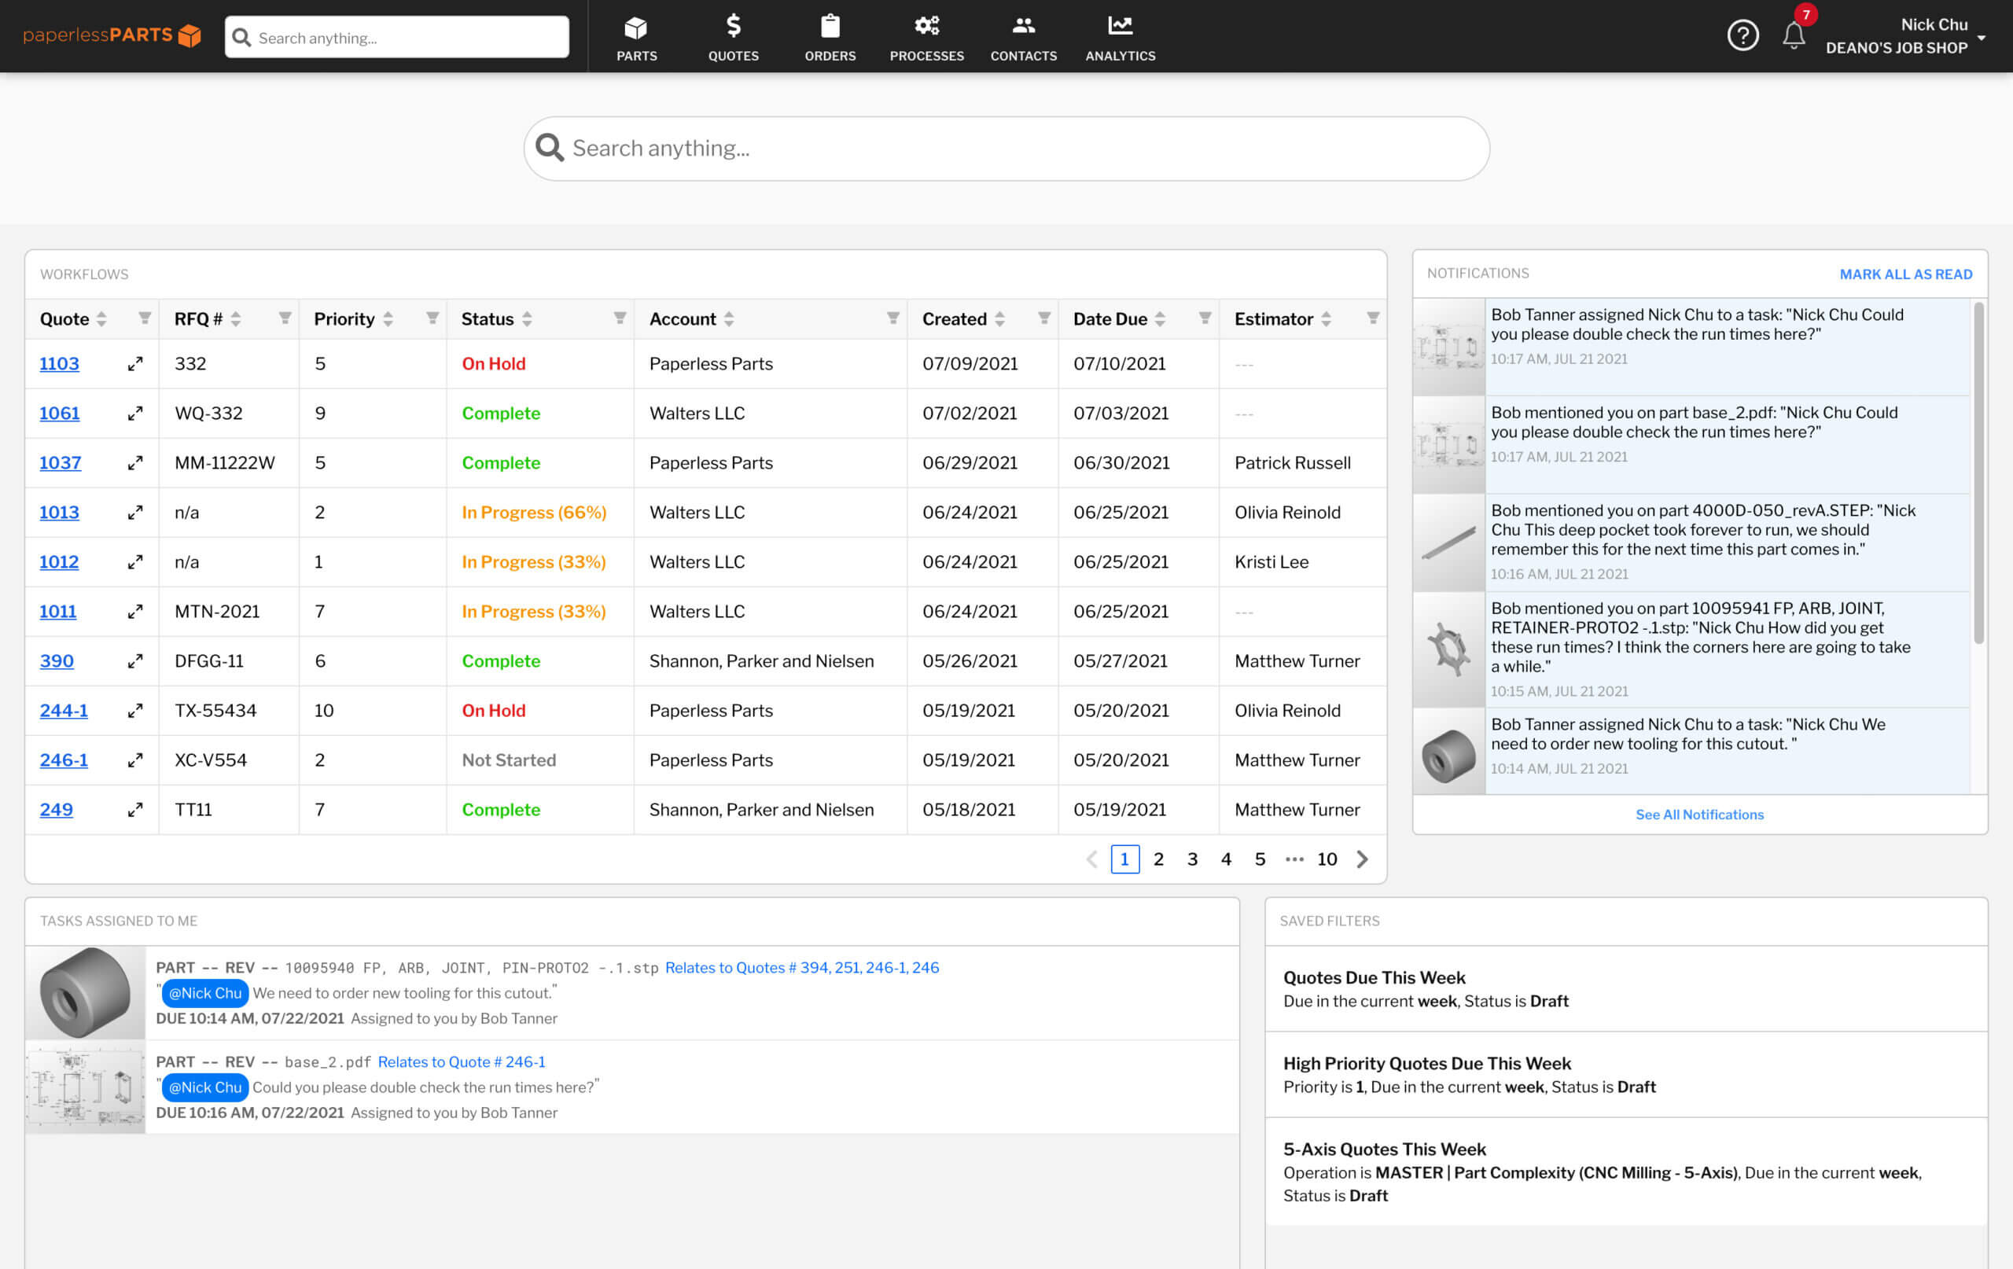The width and height of the screenshot is (2013, 1269).
Task: Expand quote 249 row
Action: 134,809
